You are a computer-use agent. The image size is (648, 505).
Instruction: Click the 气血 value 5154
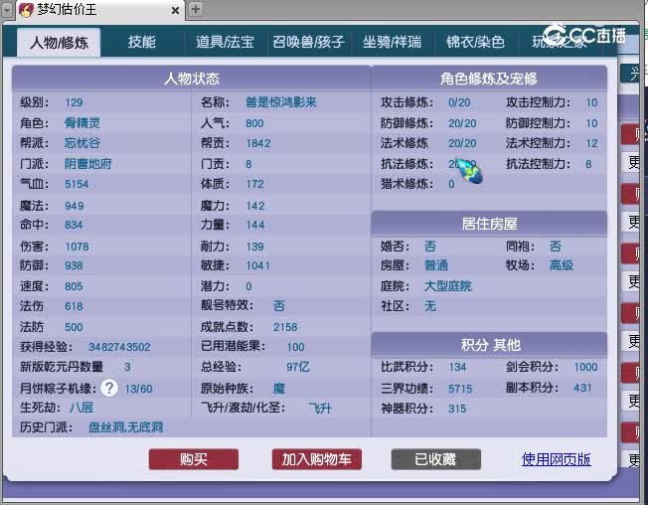pyautogui.click(x=77, y=184)
